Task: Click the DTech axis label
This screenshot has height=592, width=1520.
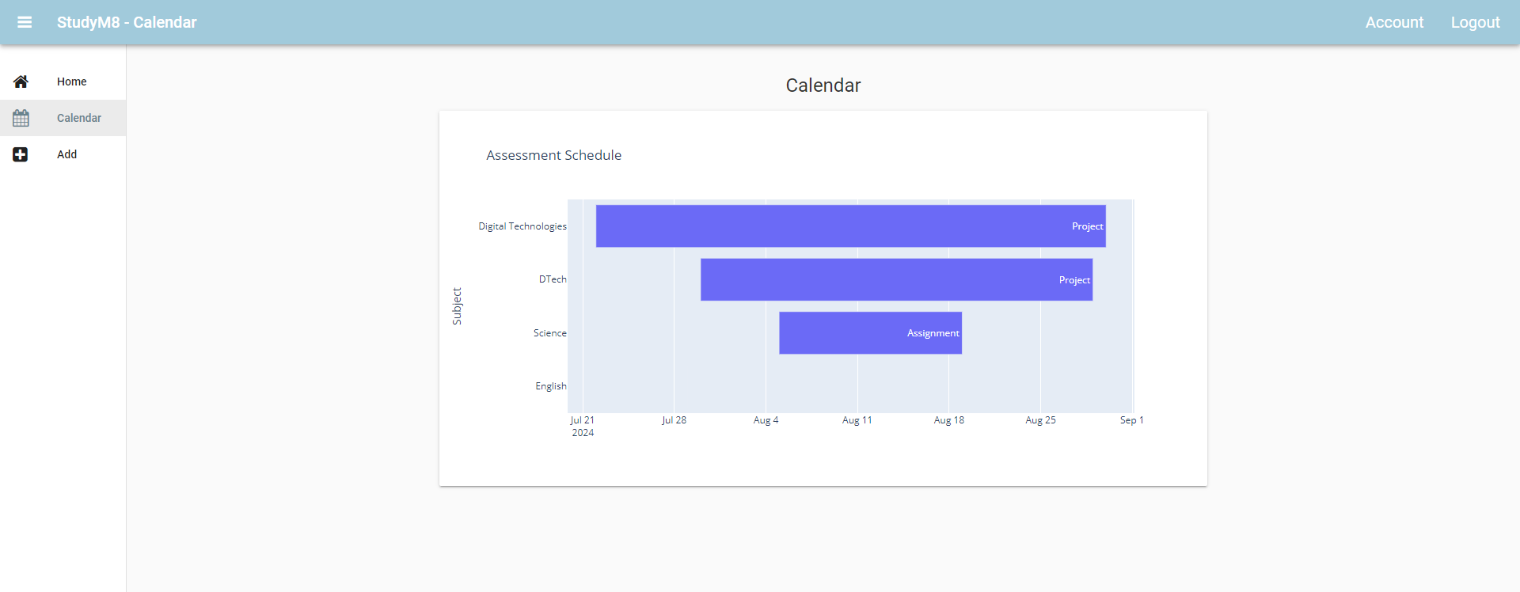Action: 553,279
